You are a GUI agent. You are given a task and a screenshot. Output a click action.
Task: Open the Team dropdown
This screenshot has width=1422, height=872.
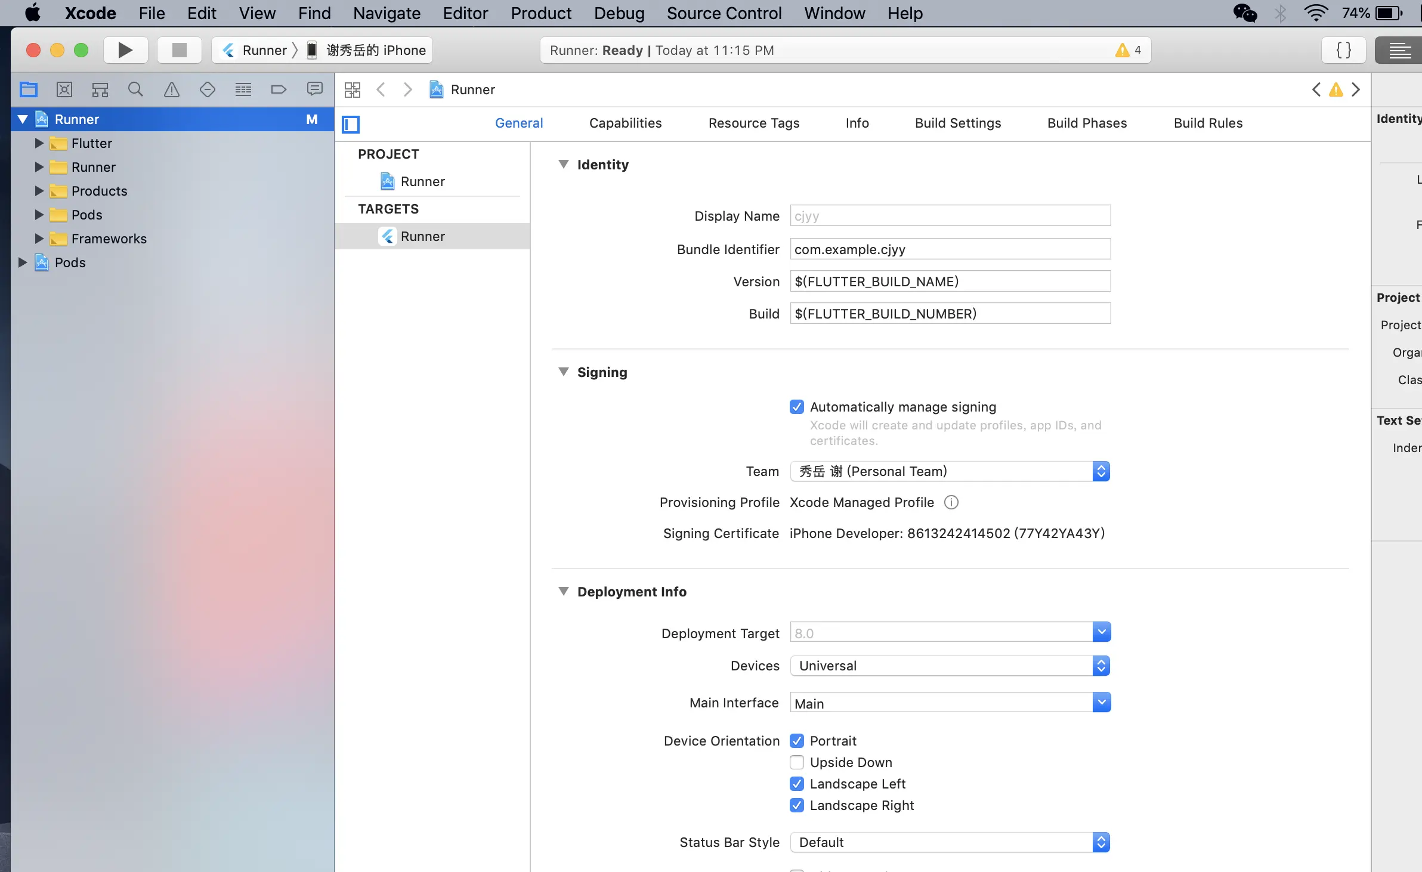[x=950, y=471]
